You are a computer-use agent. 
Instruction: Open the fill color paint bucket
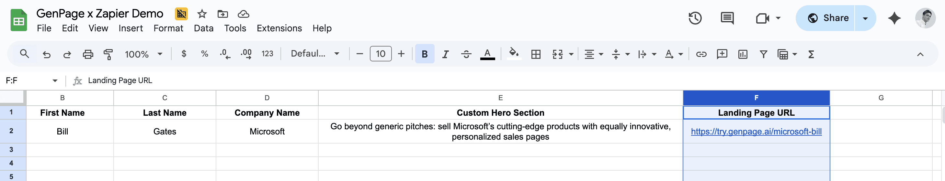click(x=514, y=54)
